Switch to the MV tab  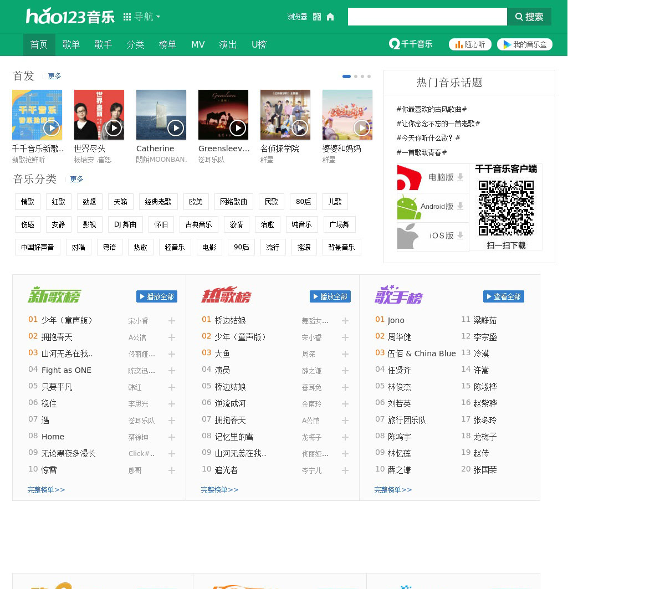pos(198,44)
